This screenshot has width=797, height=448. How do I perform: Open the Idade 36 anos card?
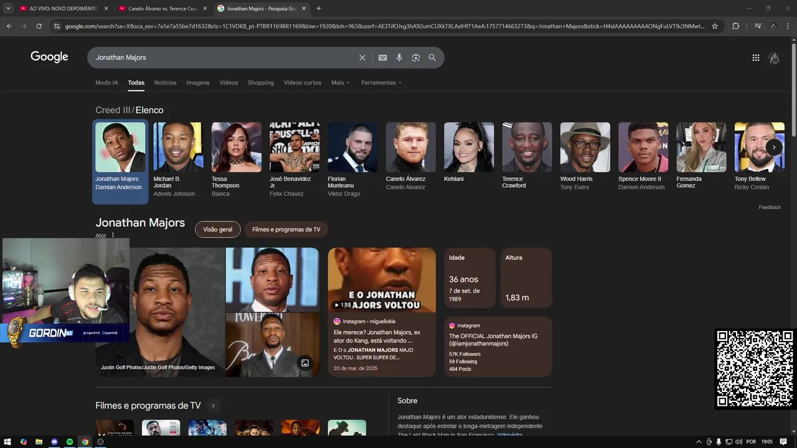click(x=469, y=278)
